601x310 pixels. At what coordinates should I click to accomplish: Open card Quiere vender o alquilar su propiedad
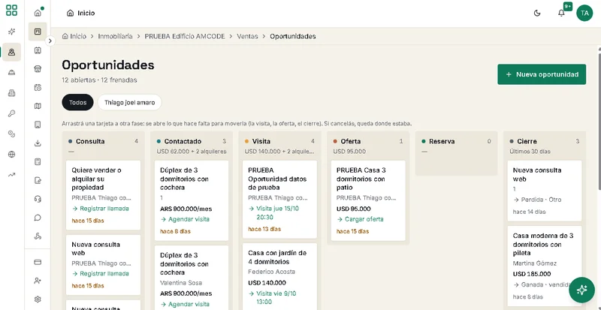(103, 195)
